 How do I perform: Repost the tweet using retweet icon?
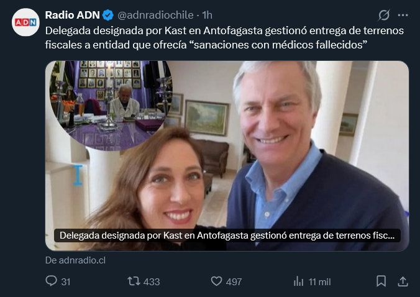click(134, 281)
